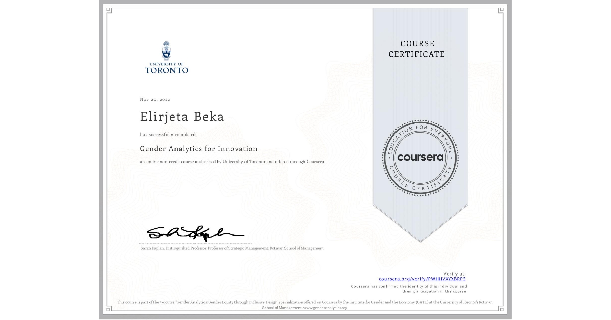Click the coursera wordmark inside the seal
Image resolution: width=611 pixels, height=320 pixels.
click(421, 158)
